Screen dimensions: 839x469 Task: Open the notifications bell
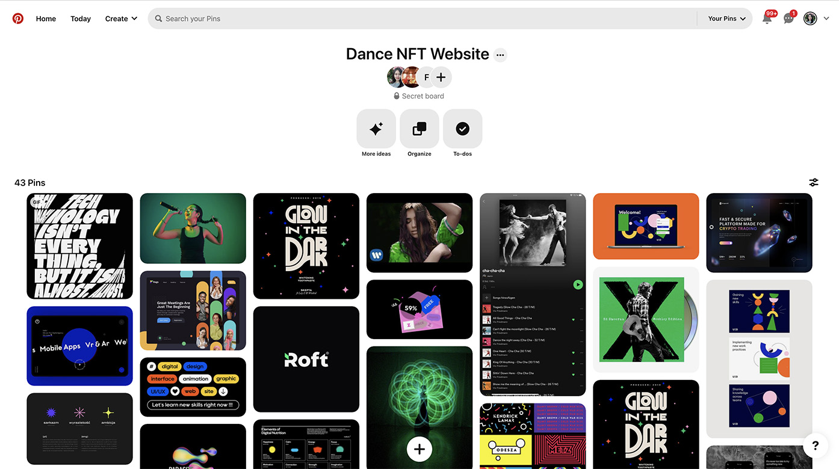(x=767, y=19)
